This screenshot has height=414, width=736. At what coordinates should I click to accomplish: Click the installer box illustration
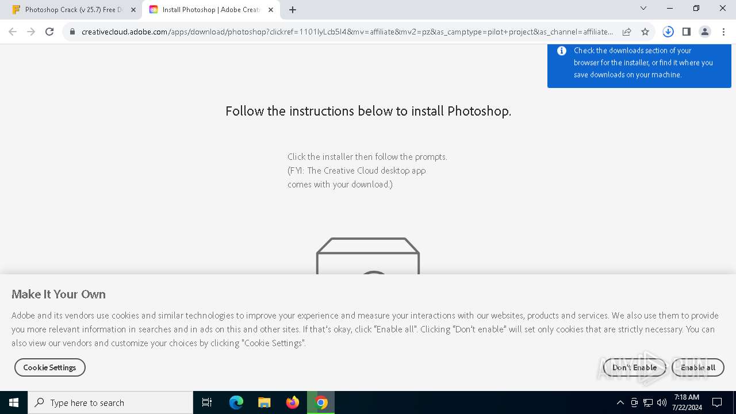click(368, 256)
